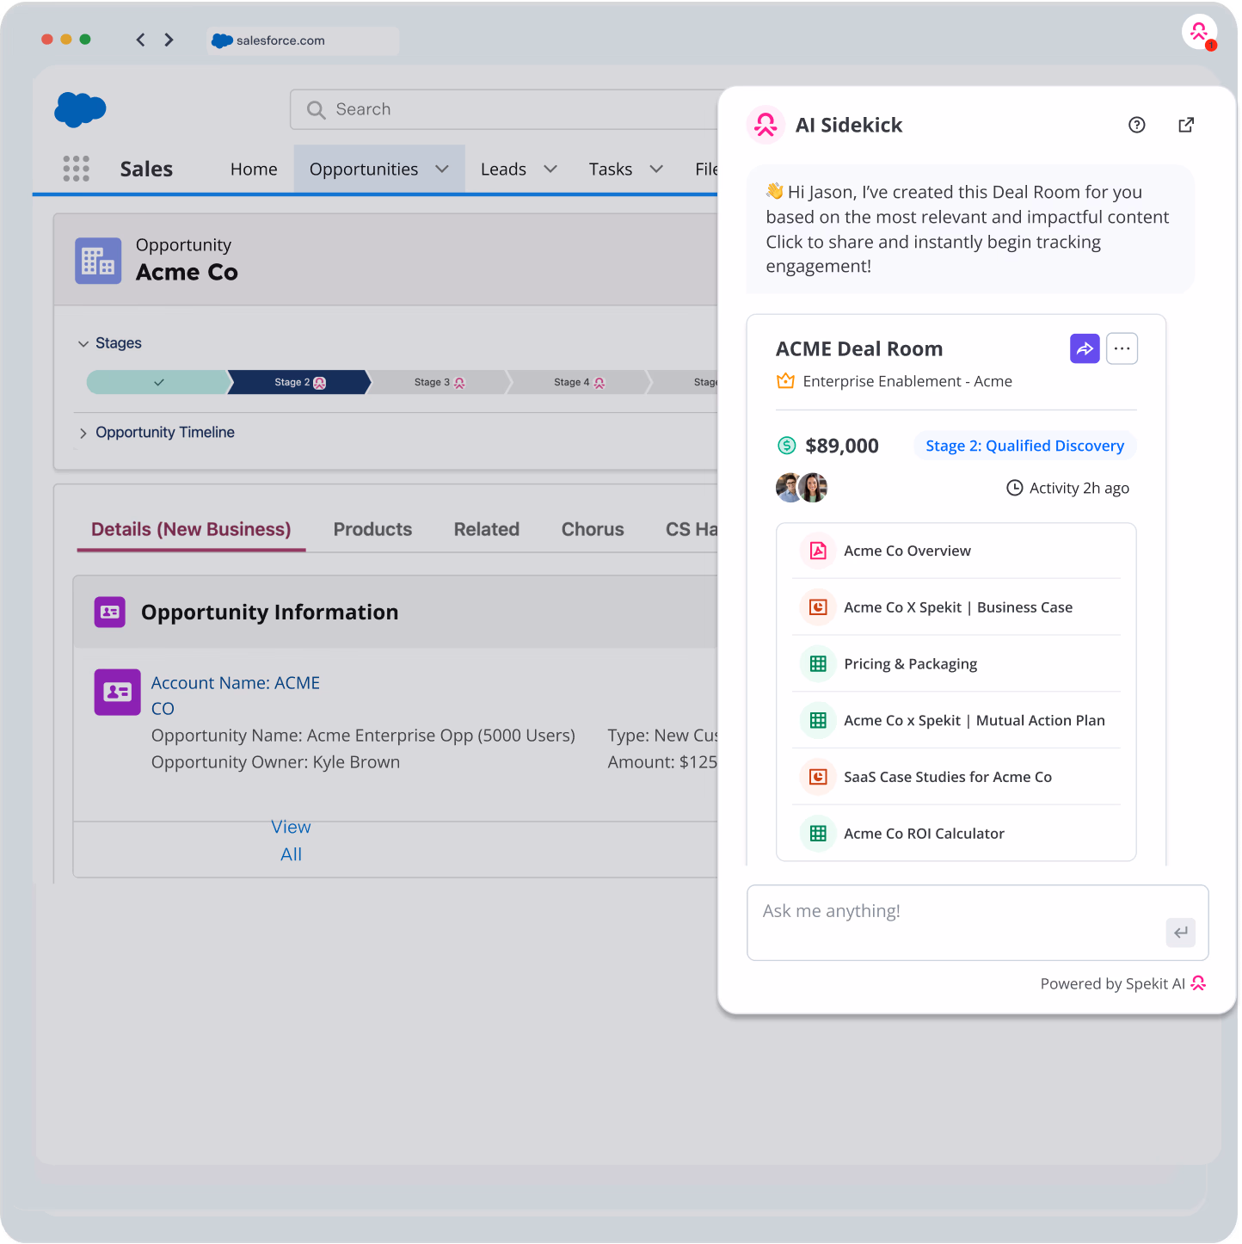Image resolution: width=1242 pixels, height=1244 pixels.
Task: Open Pricing & Packaging document
Action: coord(956,664)
